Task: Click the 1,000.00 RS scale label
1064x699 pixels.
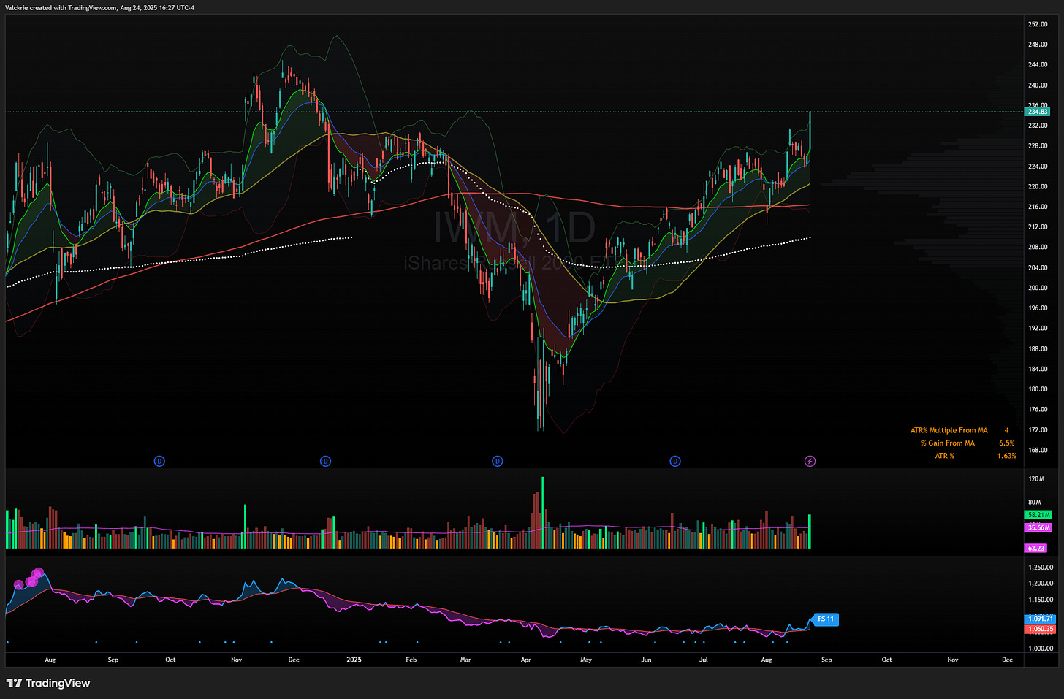Action: pyautogui.click(x=1041, y=649)
